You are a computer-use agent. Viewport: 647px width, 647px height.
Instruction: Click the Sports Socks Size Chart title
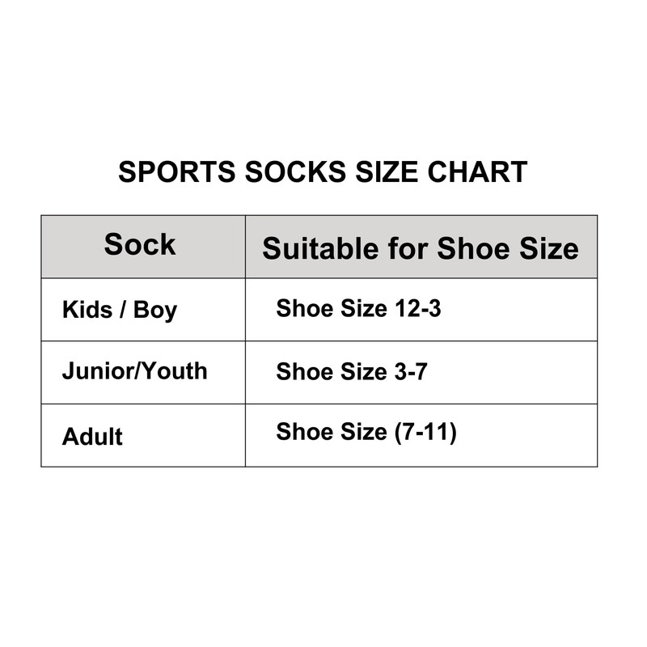(x=323, y=172)
